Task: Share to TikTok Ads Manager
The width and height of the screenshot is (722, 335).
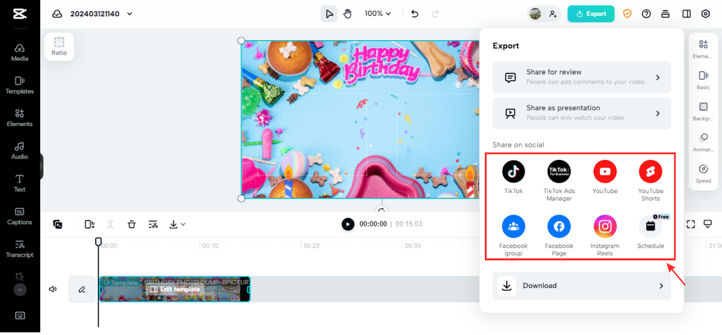Action: coord(559,181)
